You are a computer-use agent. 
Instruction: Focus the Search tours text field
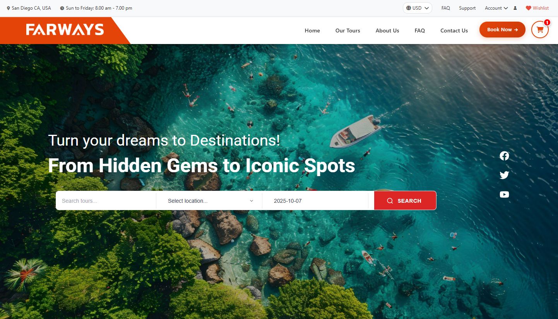(x=106, y=201)
